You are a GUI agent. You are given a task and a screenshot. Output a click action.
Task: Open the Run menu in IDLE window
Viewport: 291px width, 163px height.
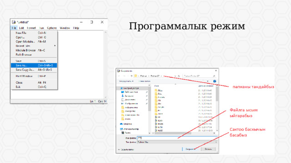(41, 28)
